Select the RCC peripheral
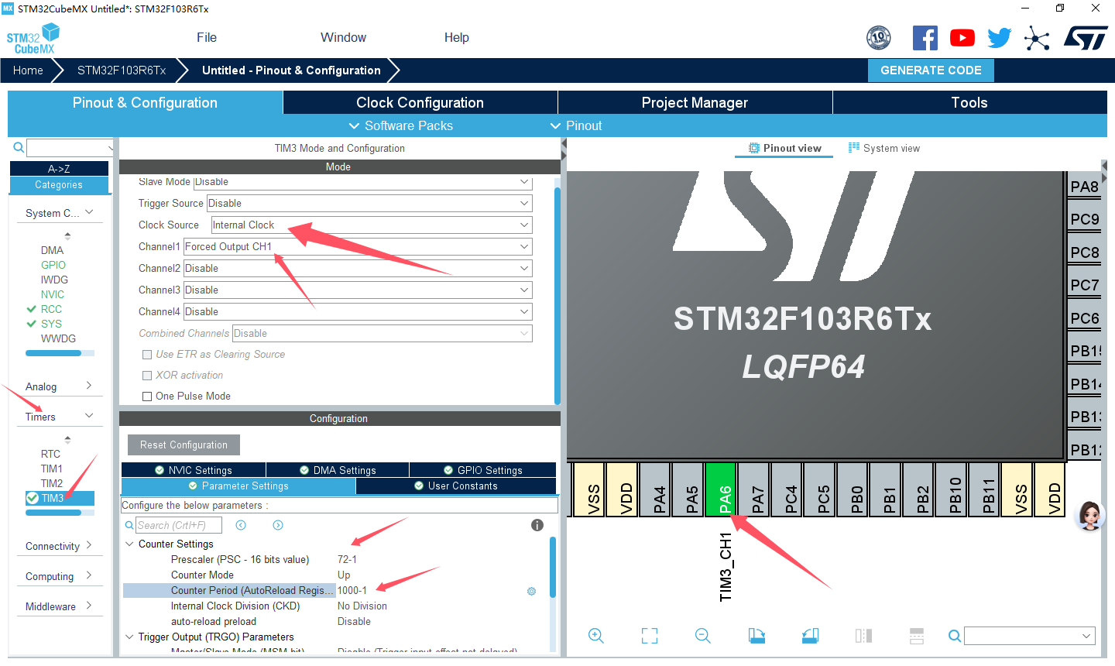Screen dimensions: 1115x666 click(x=51, y=309)
